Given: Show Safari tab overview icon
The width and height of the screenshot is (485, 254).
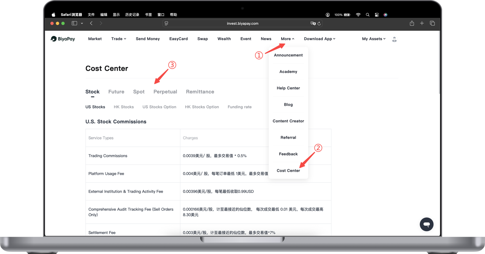Looking at the screenshot, I should pos(432,24).
